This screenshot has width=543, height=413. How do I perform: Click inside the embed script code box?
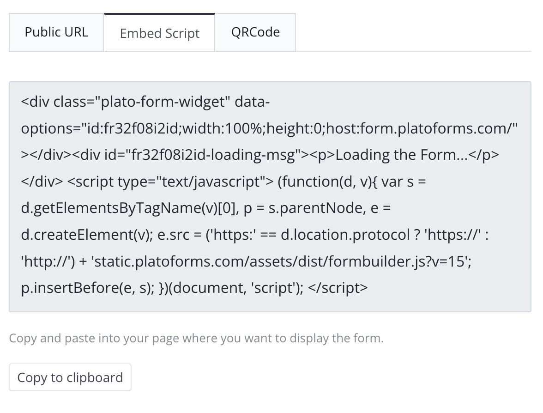pos(270,197)
